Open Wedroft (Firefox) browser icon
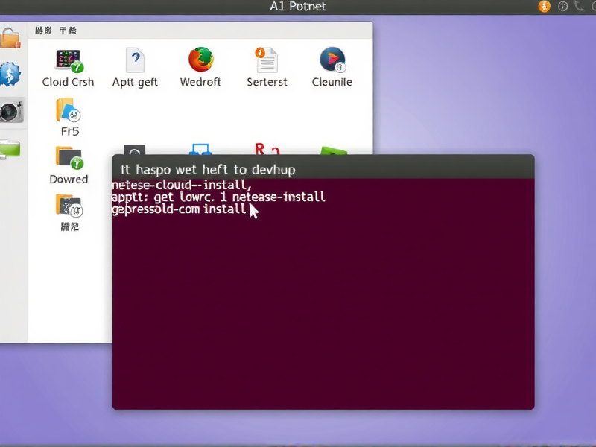The image size is (596, 447). click(x=200, y=63)
